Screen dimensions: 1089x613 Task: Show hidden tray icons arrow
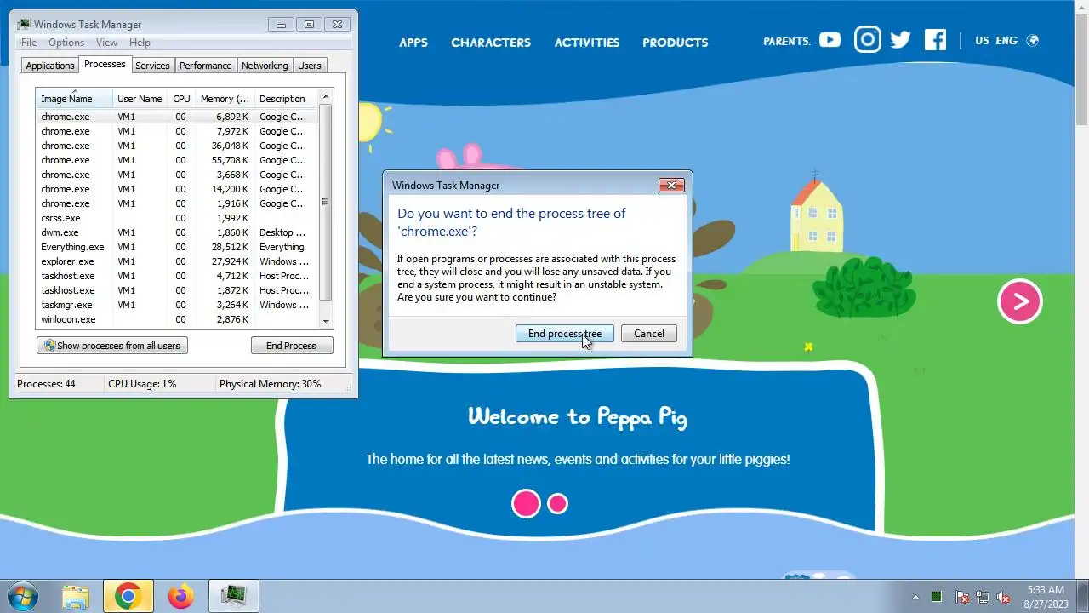point(916,597)
